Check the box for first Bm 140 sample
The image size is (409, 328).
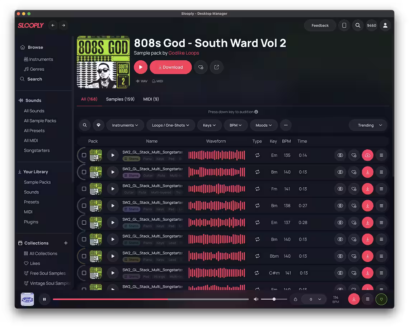[84, 172]
